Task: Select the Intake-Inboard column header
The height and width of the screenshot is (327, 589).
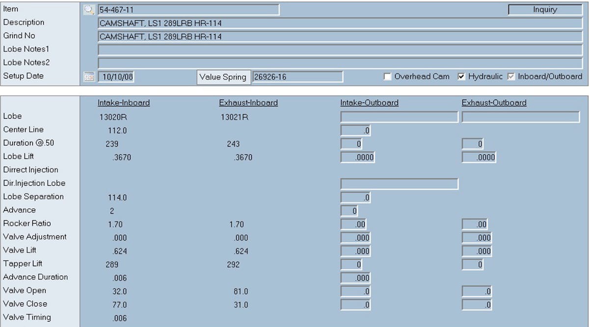Action: pos(124,103)
